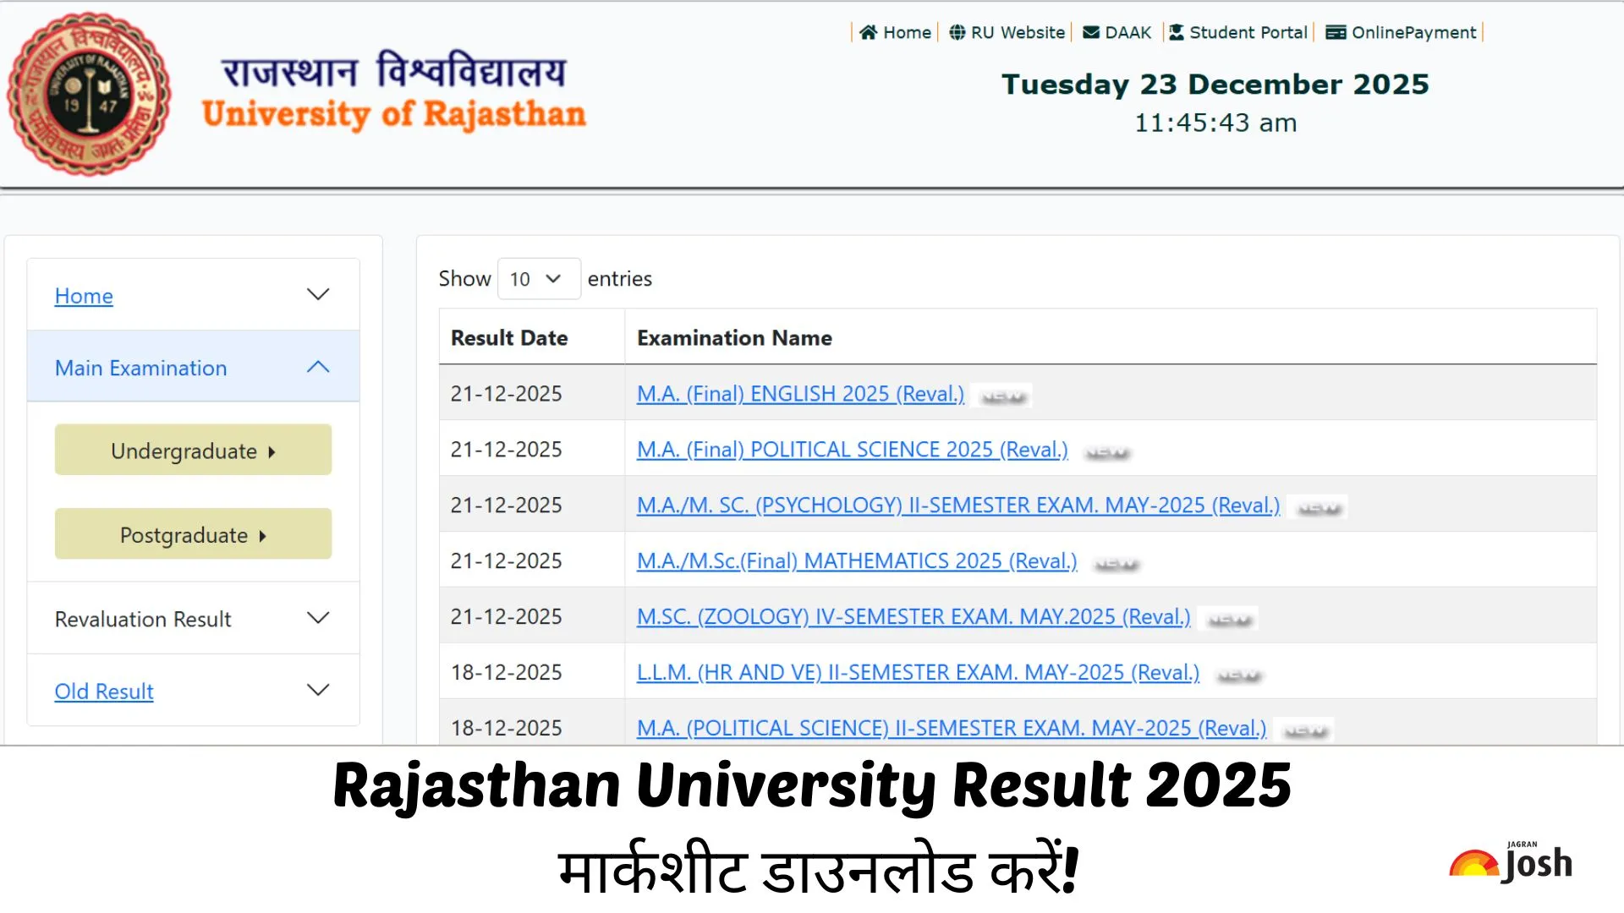Open the Show entries count dropdown

coord(538,279)
